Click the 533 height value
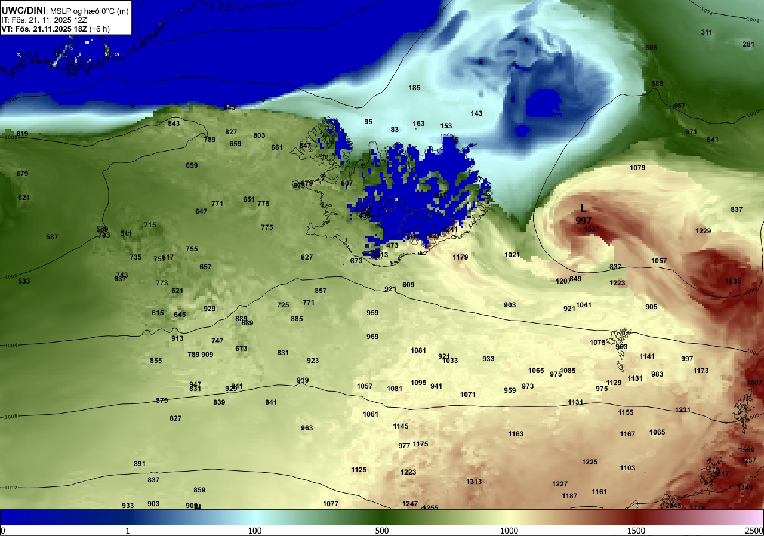The height and width of the screenshot is (536, 764). tap(24, 281)
